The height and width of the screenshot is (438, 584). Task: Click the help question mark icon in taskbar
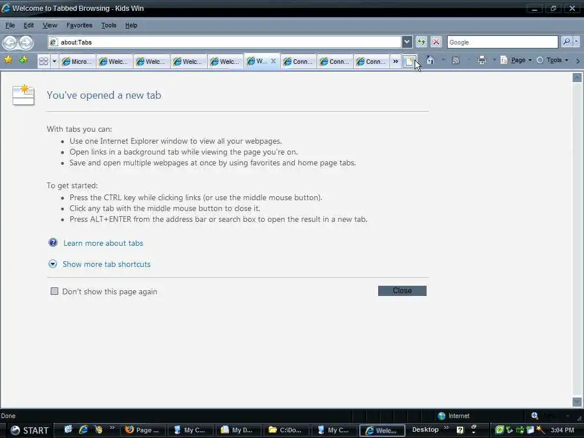pos(460,430)
